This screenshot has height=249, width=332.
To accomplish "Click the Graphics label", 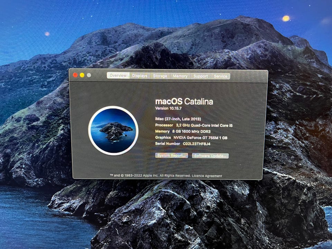I will pos(163,137).
